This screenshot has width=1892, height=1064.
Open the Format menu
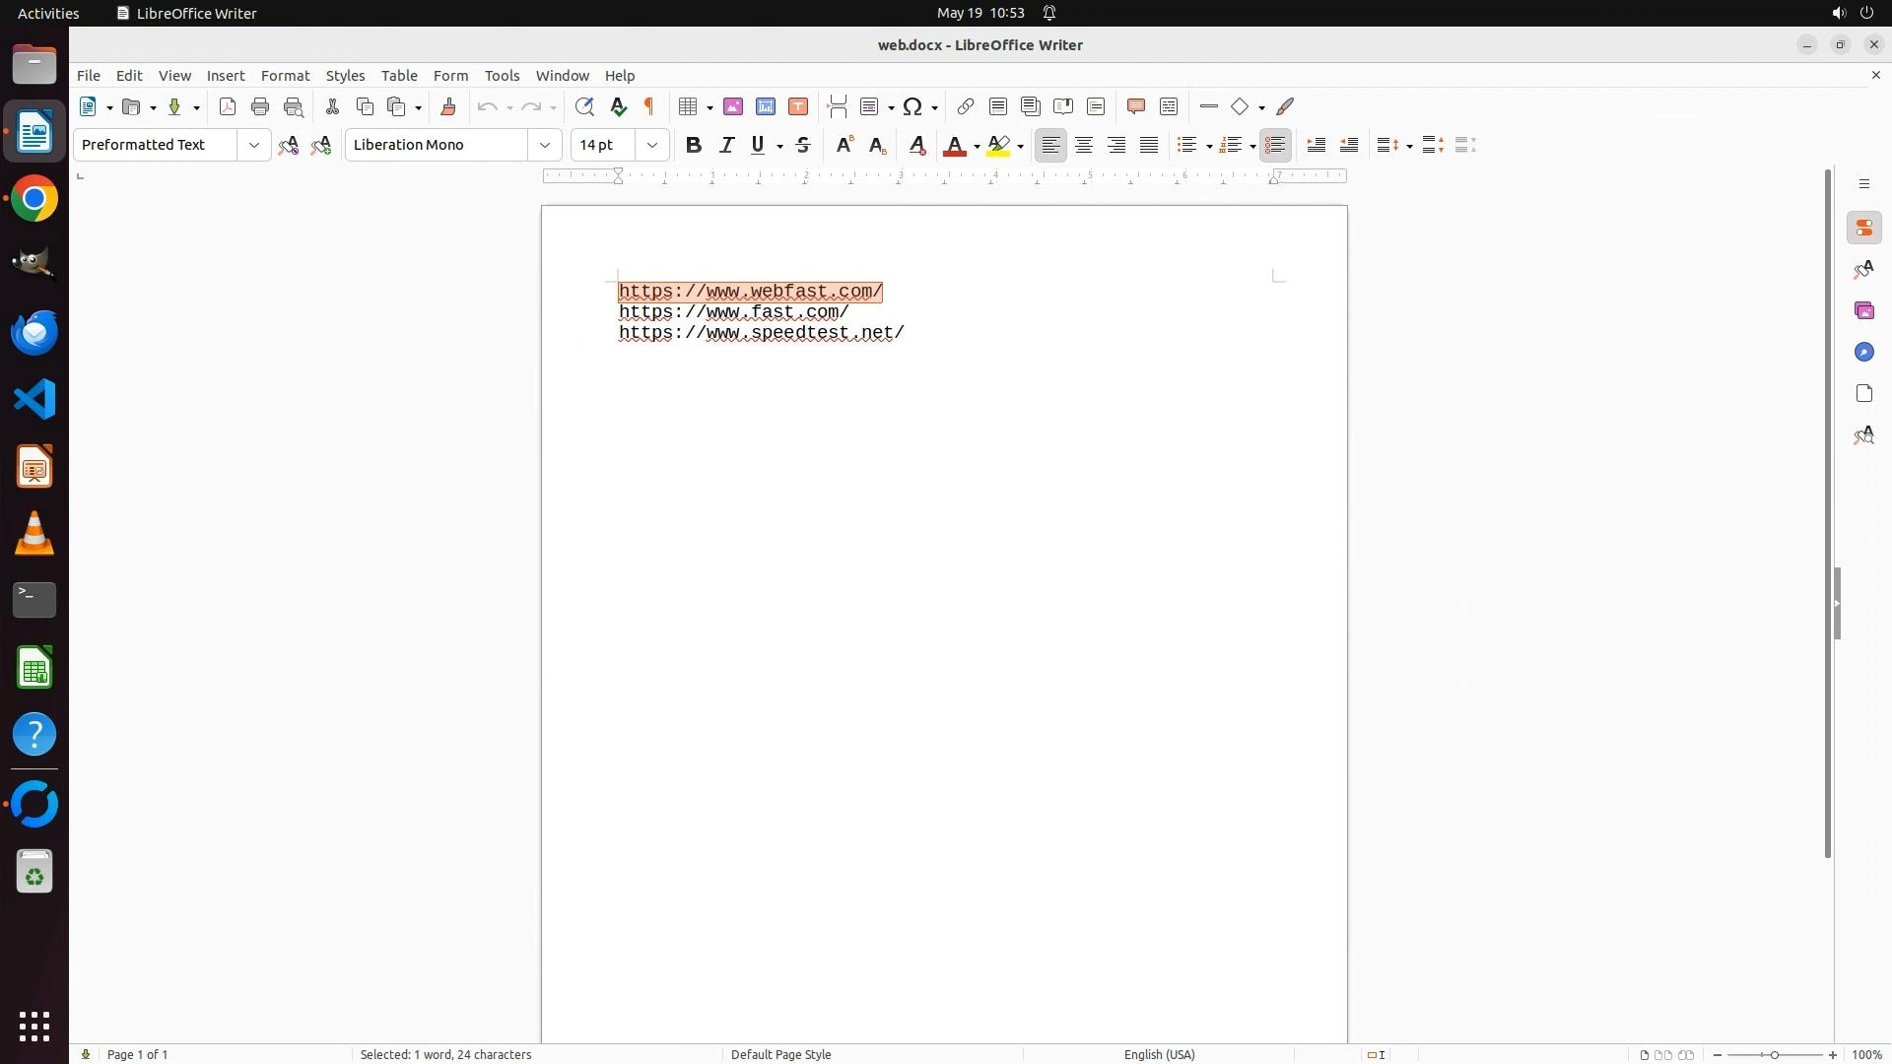pos(285,76)
